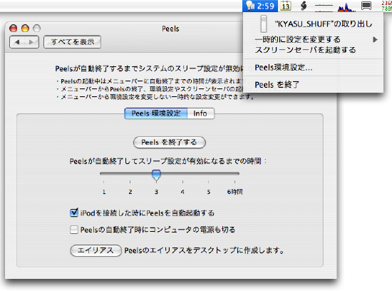
Task: Click the iPod shuffle icon in the menu
Action: point(264,24)
